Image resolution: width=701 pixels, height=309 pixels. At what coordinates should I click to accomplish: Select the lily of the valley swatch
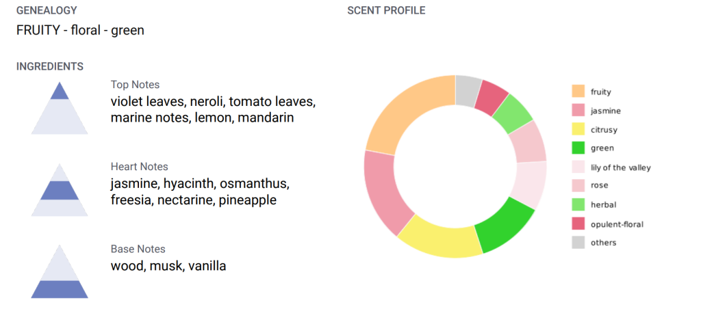[x=578, y=167]
